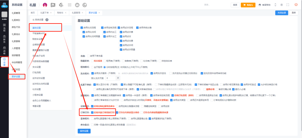Open 礼服类别 in the system settings menu

click(x=16, y=20)
